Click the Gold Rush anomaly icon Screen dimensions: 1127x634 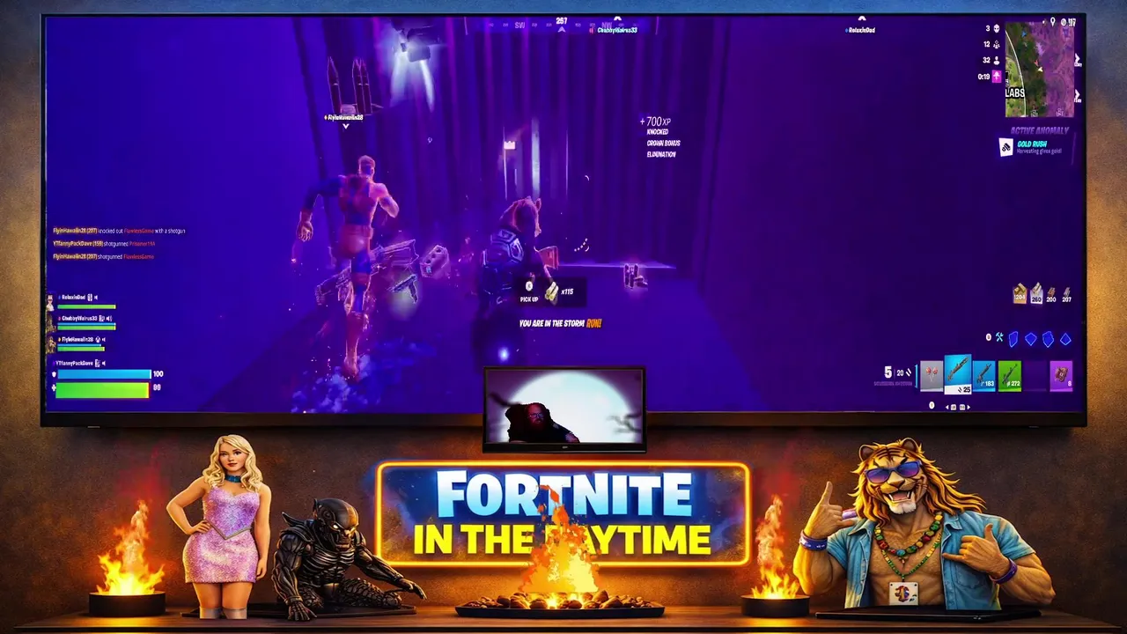(x=1006, y=147)
